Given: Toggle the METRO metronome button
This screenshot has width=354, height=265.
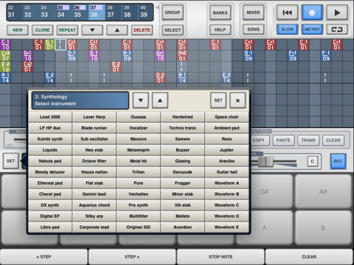Looking at the screenshot, I should (312, 29).
